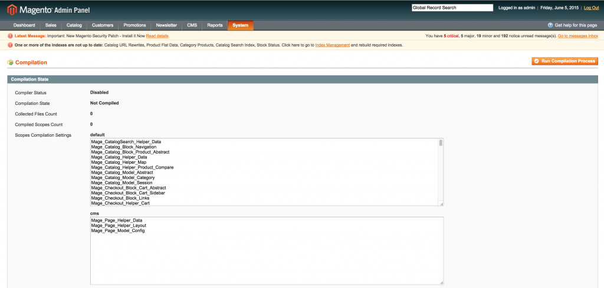Click the Mage_Catalog_Model_Category line
The height and width of the screenshot is (288, 604).
pyautogui.click(x=123, y=178)
